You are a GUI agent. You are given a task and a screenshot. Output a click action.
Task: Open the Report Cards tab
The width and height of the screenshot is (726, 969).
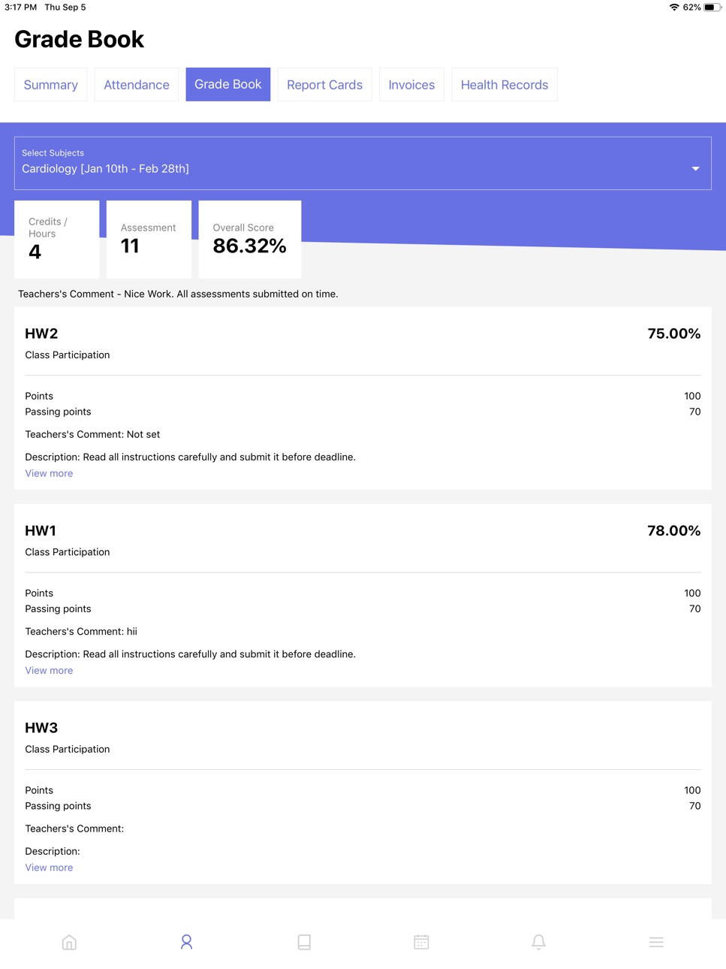coord(324,85)
